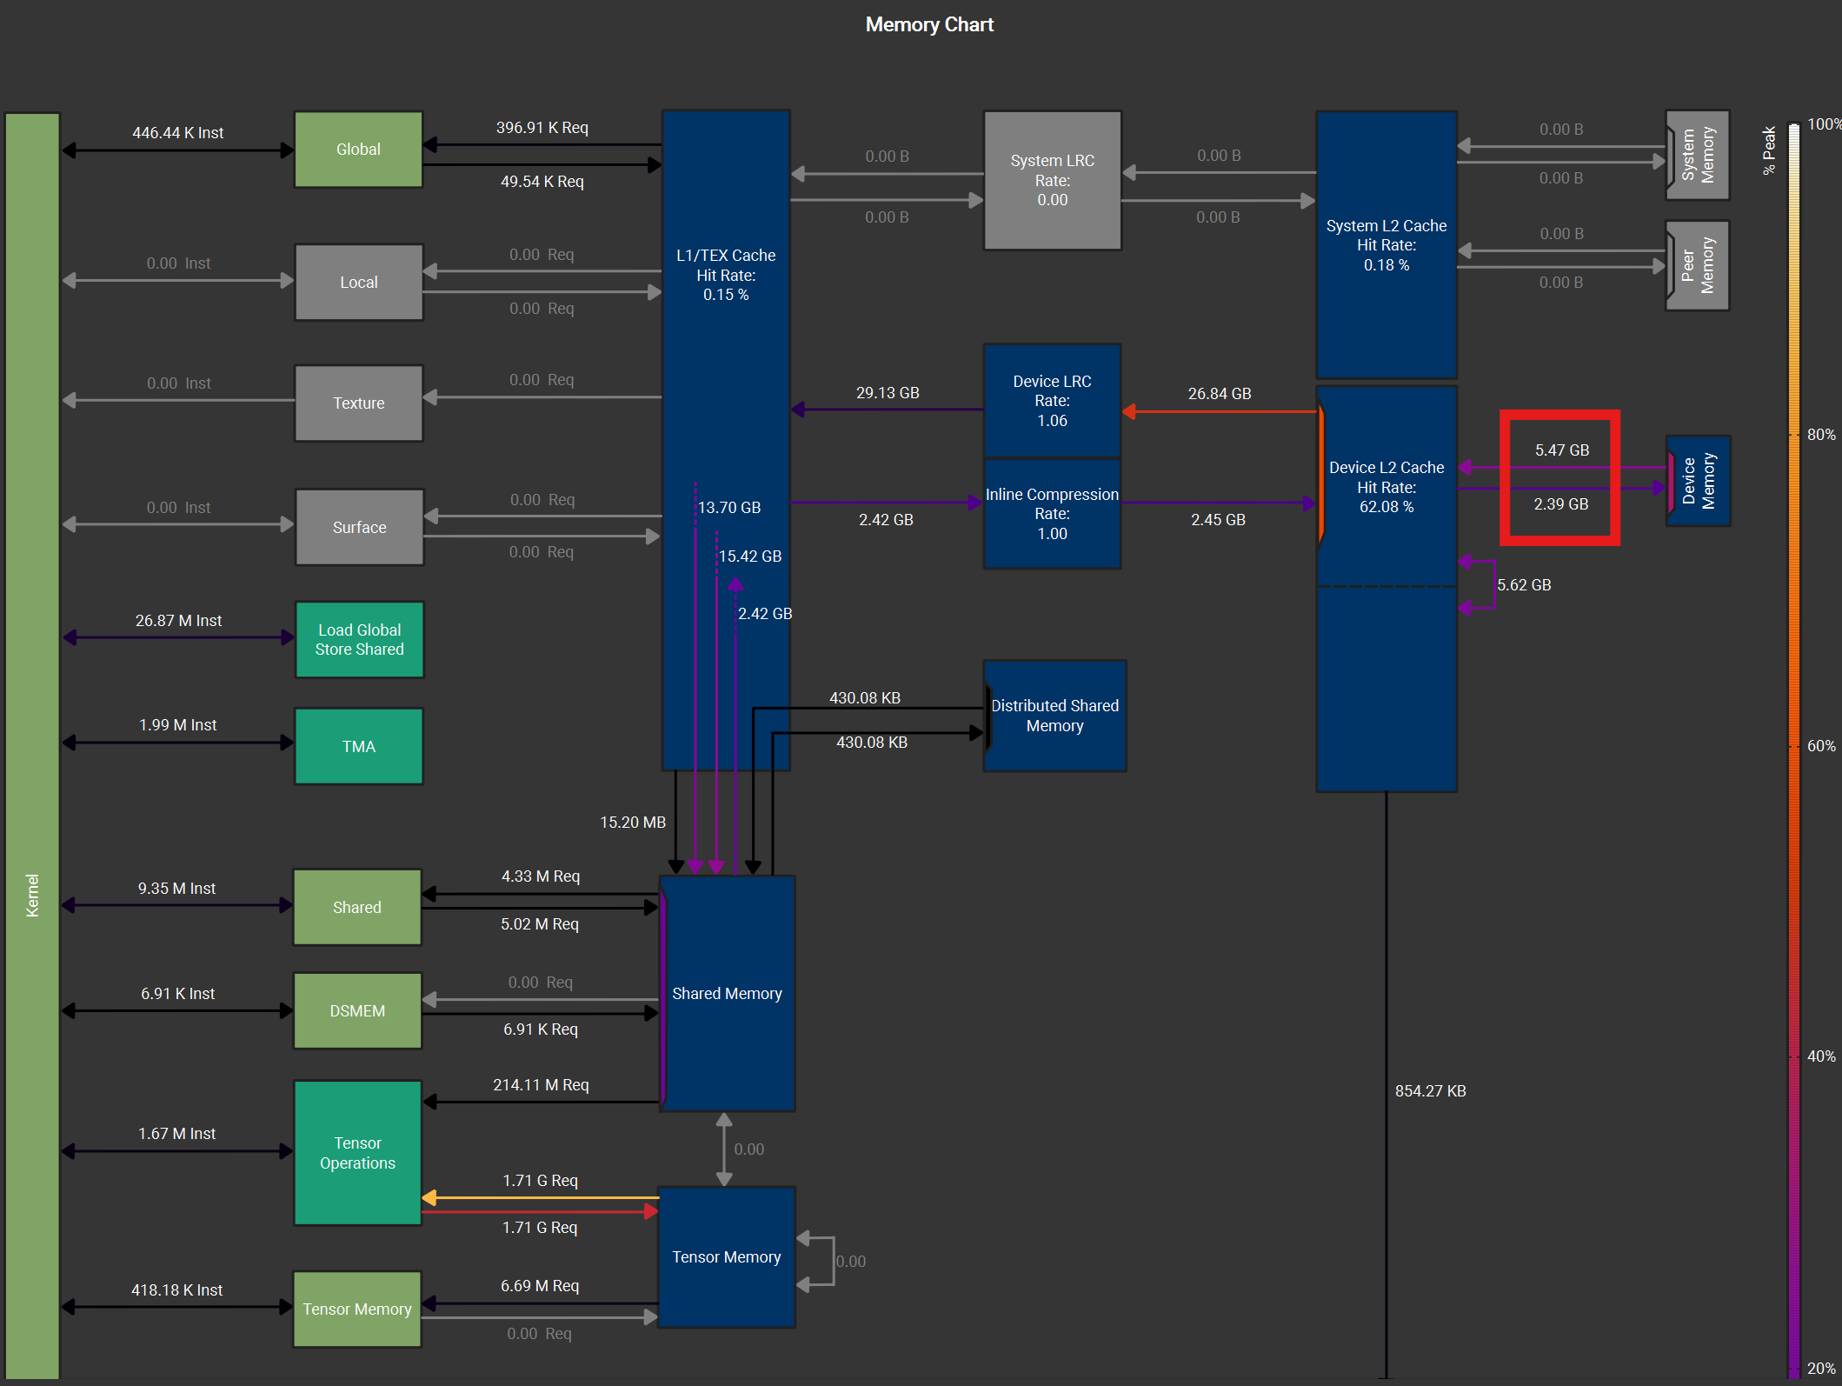Image resolution: width=1842 pixels, height=1386 pixels.
Task: Select the System LRC rate box
Action: [x=1052, y=180]
